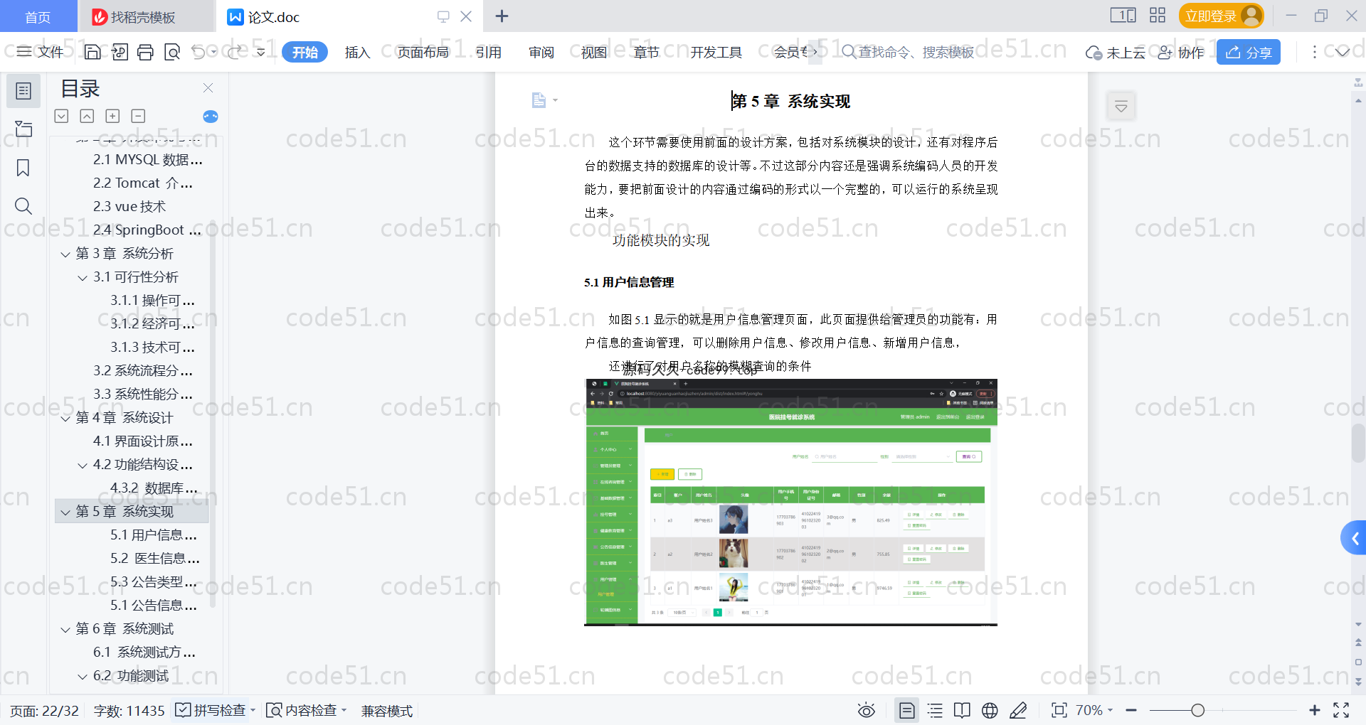Open 内容检查 dropdown arrow

click(x=344, y=710)
